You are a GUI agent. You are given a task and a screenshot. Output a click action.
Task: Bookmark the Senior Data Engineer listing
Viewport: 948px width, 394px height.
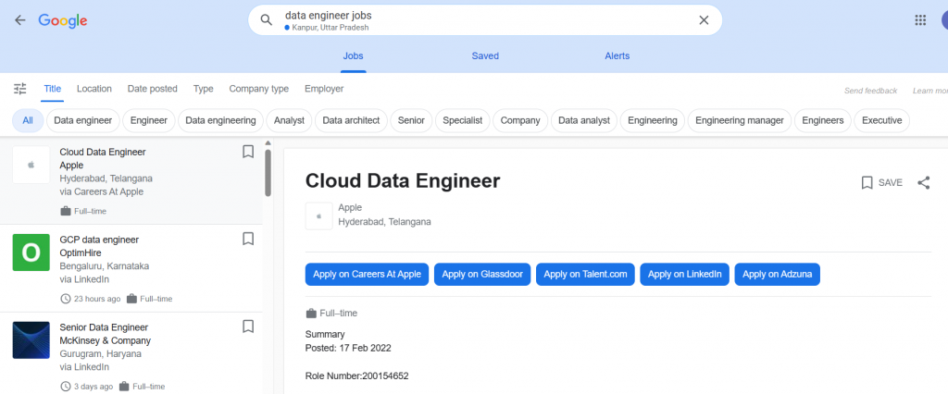point(248,326)
